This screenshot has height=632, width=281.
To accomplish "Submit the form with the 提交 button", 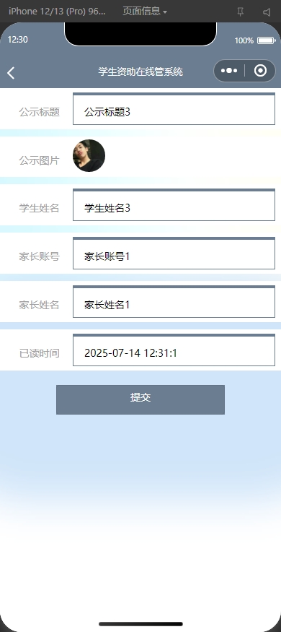I will pyautogui.click(x=140, y=399).
